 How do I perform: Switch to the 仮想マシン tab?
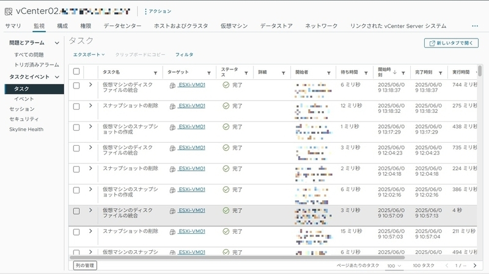pos(234,26)
